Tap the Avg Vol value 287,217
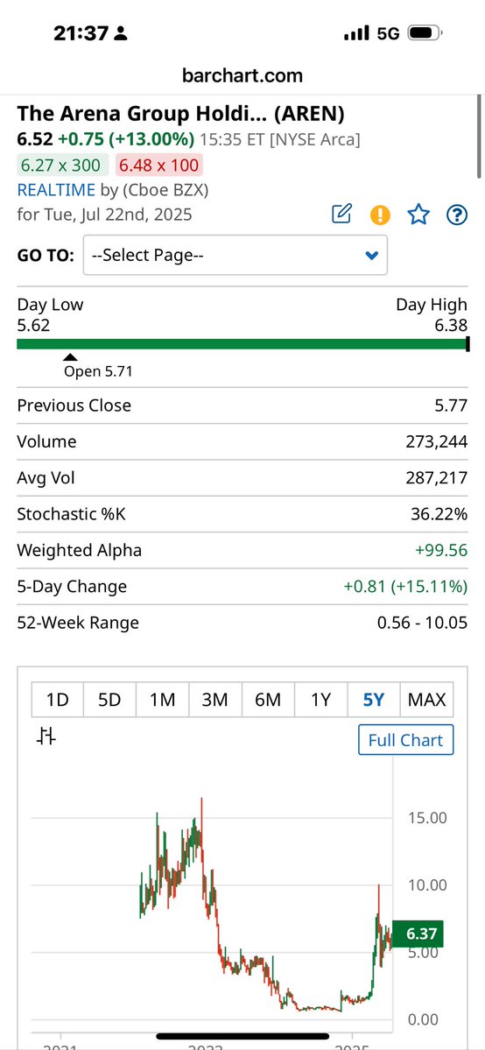 coord(435,478)
